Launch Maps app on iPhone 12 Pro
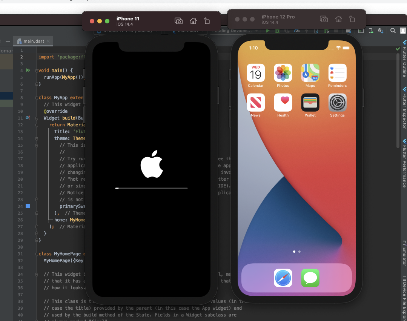 click(x=310, y=73)
